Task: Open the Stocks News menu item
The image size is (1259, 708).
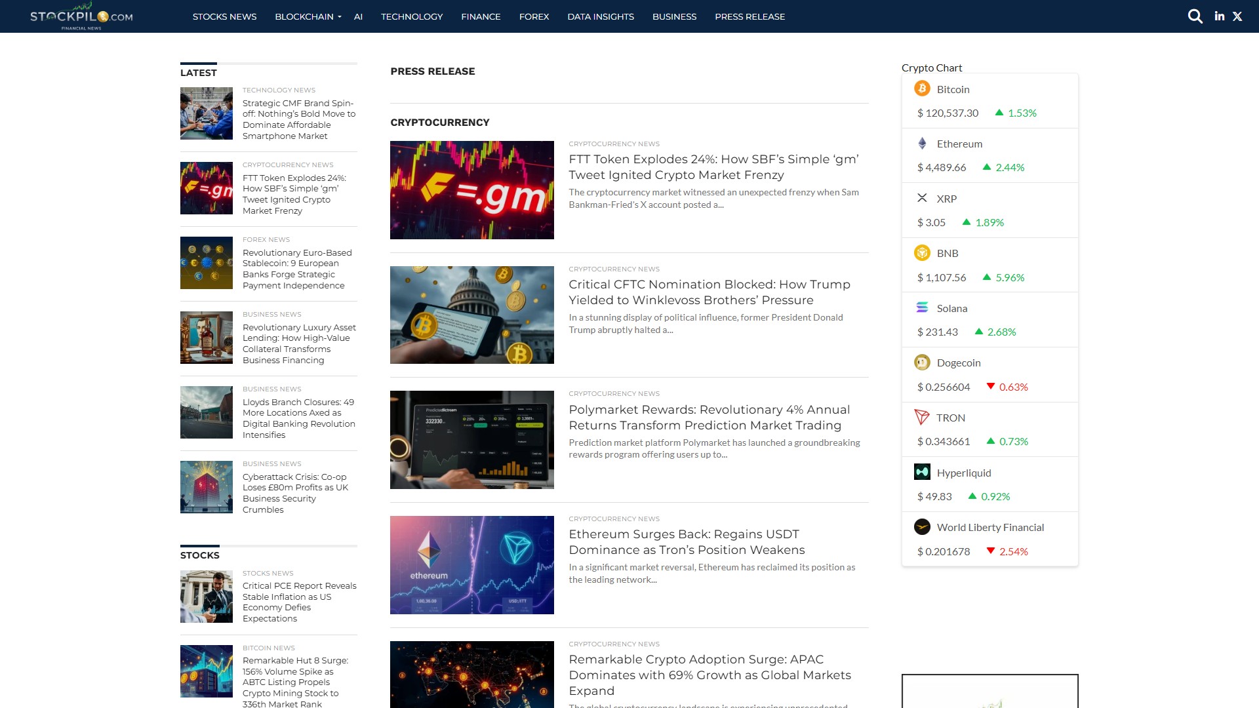Action: (224, 16)
